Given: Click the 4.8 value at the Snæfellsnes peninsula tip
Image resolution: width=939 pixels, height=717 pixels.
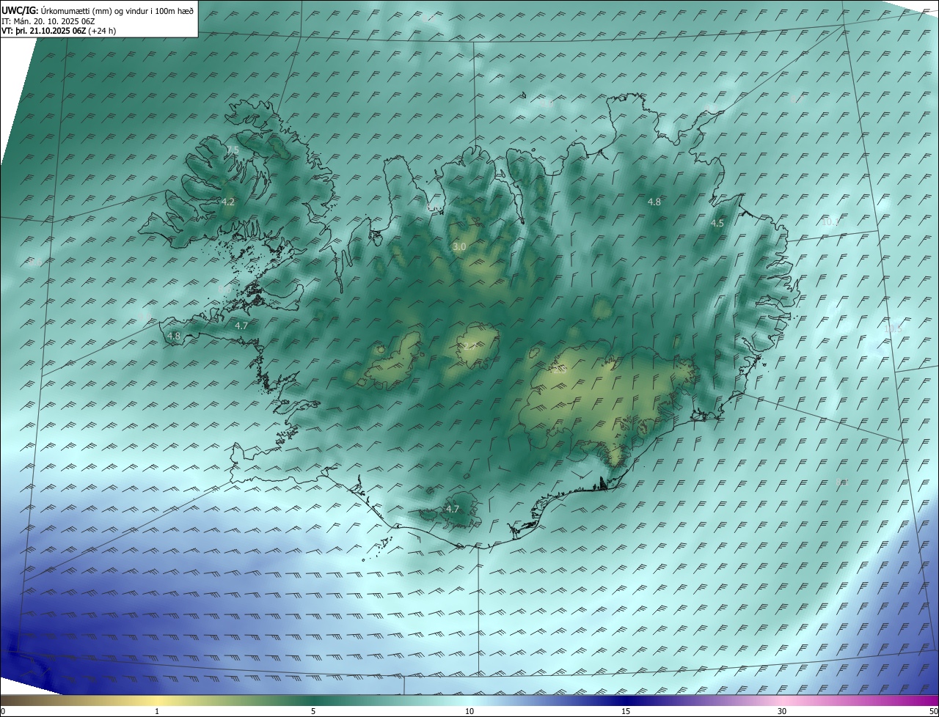Looking at the screenshot, I should [174, 337].
